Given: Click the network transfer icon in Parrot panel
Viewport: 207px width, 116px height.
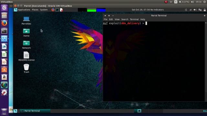Looking at the screenshot, I should [200, 10].
